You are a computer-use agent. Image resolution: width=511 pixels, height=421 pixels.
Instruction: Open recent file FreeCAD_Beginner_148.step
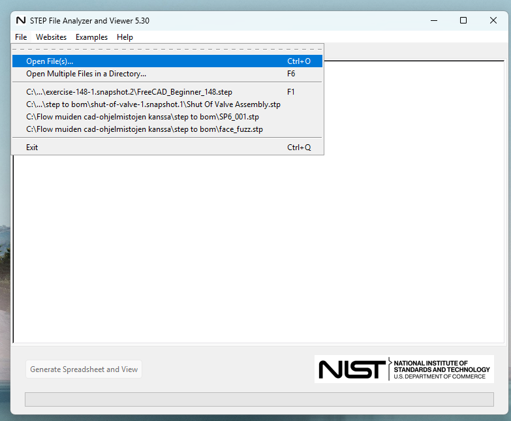pos(129,92)
